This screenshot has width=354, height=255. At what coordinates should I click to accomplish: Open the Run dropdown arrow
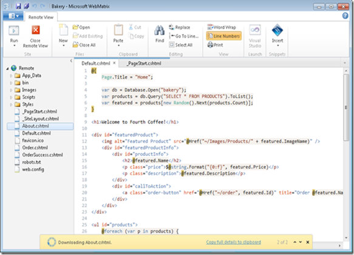pos(15,45)
